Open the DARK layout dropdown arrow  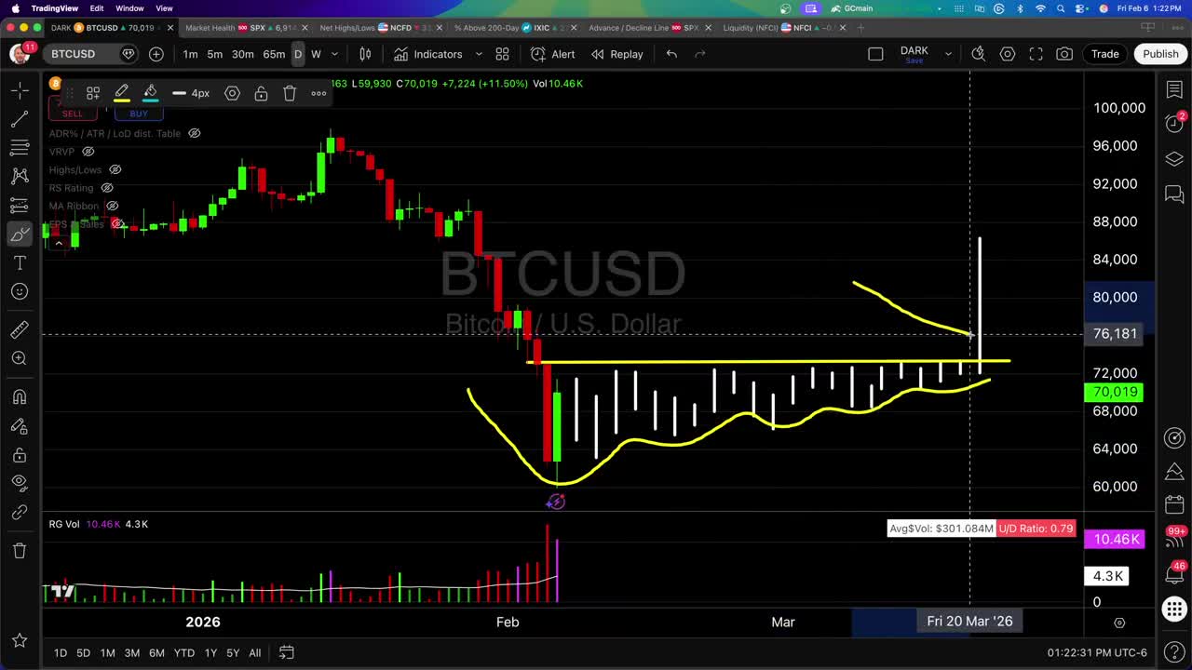click(948, 54)
